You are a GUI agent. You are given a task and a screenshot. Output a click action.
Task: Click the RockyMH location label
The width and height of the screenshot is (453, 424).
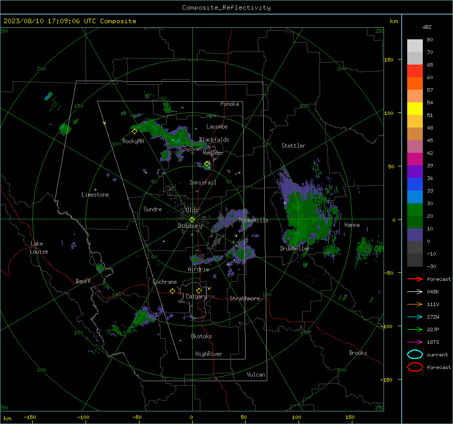click(133, 141)
